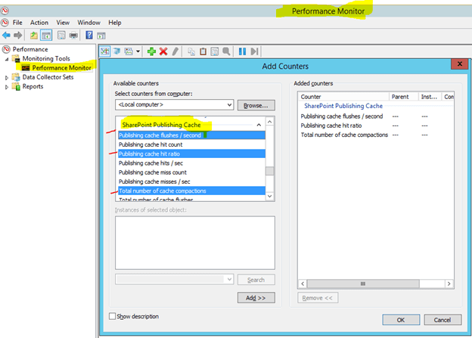
Task: Enable the Show description checkbox
Action: 113,316
